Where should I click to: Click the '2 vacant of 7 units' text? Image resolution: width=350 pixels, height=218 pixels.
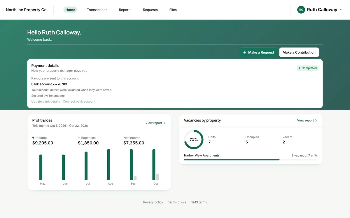click(304, 156)
